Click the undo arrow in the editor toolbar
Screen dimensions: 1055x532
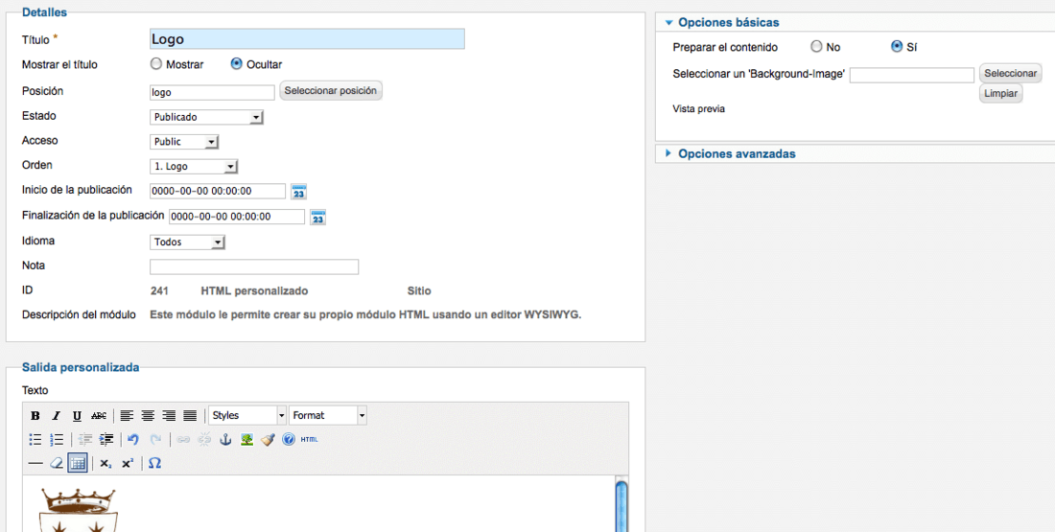pyautogui.click(x=133, y=440)
